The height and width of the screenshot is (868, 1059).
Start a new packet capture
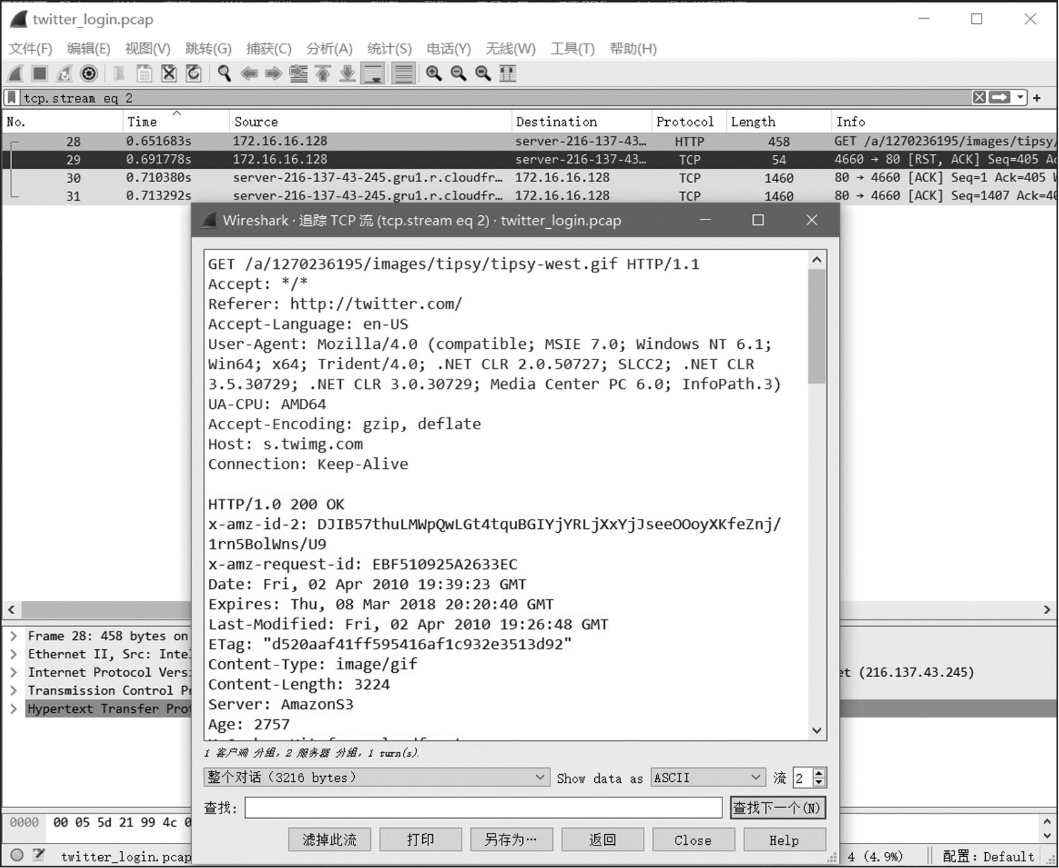click(x=16, y=74)
